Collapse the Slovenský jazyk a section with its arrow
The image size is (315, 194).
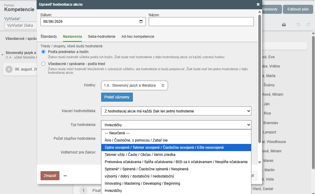click(x=2, y=55)
